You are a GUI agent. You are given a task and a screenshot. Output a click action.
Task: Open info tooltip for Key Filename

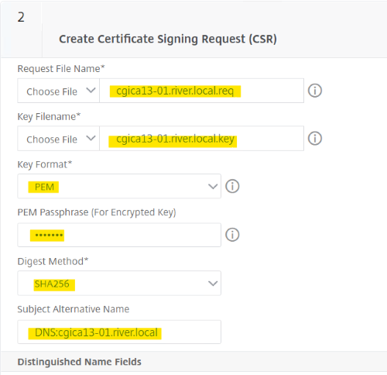click(x=315, y=139)
